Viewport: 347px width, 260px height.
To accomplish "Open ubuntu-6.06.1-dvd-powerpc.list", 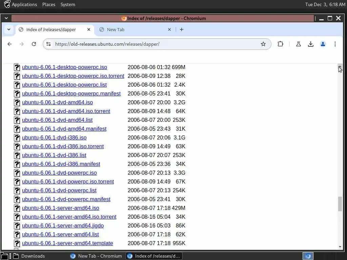I will coord(59,191).
